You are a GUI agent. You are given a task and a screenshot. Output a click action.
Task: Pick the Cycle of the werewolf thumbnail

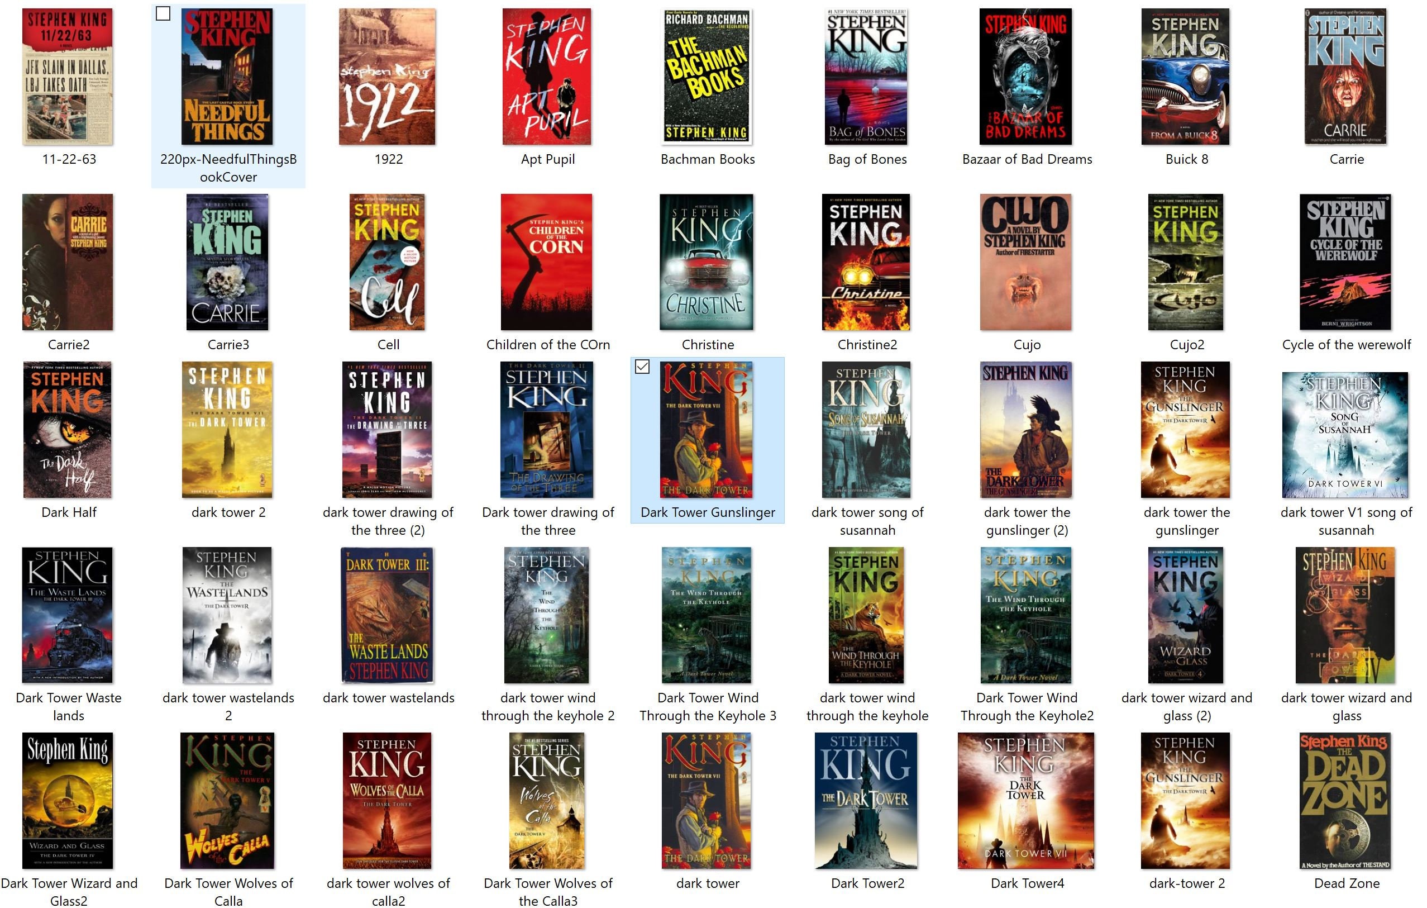1345,262
